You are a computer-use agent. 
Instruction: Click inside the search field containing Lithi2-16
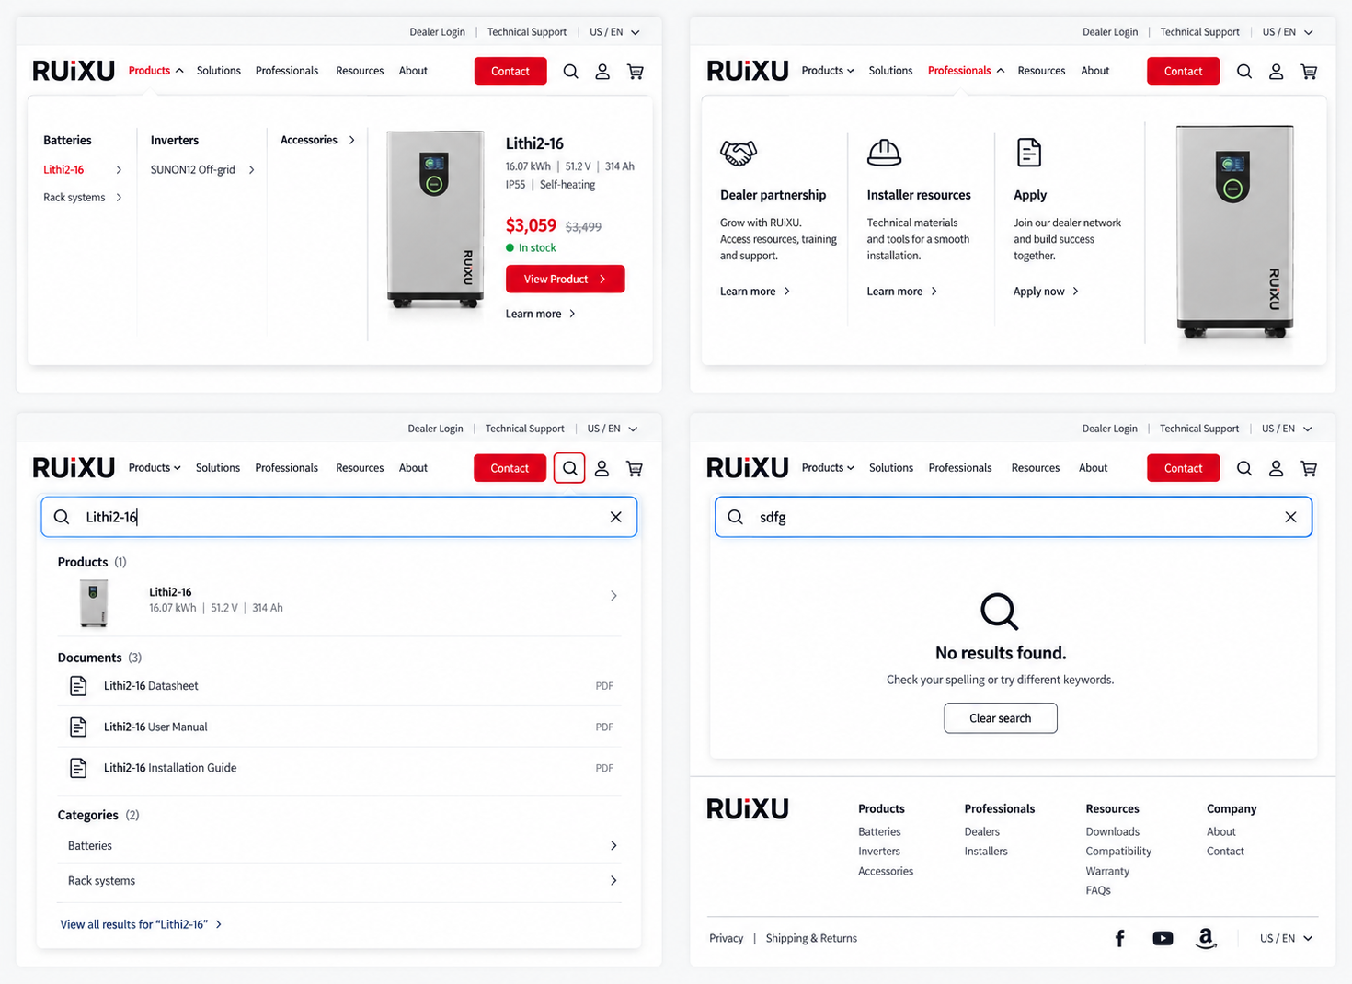click(x=339, y=517)
